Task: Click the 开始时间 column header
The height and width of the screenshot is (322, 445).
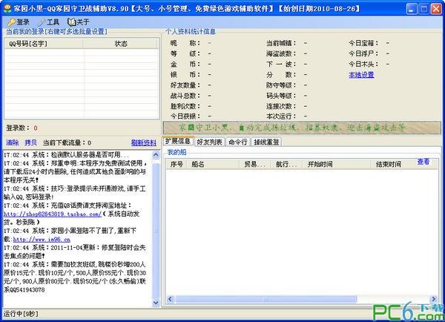Action: (336, 164)
